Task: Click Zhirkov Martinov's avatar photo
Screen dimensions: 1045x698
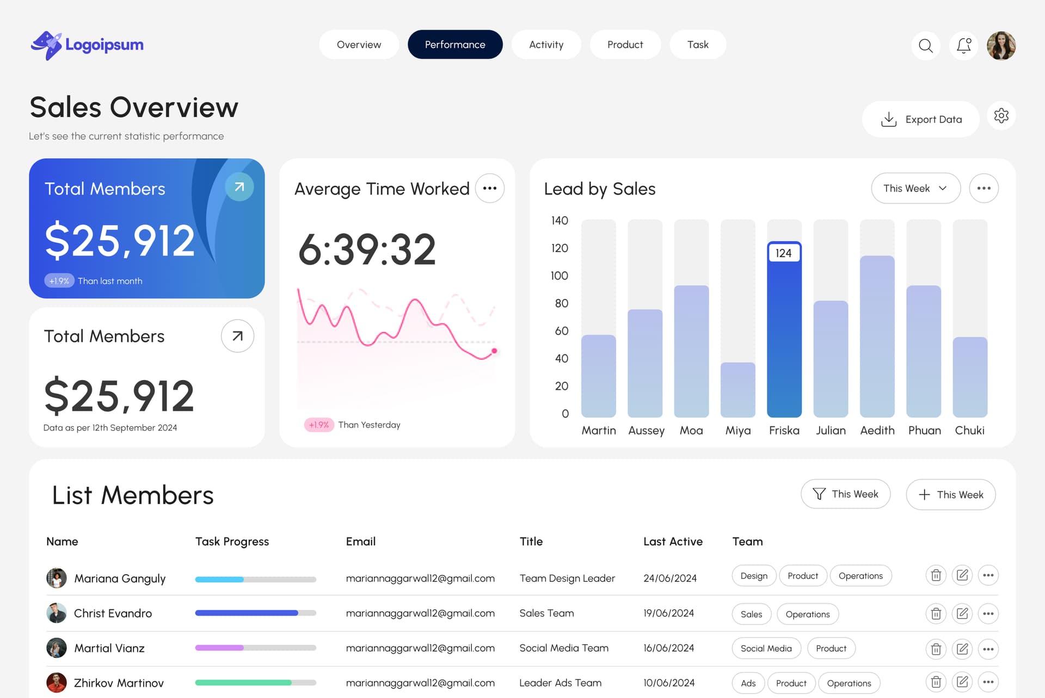Action: point(57,682)
